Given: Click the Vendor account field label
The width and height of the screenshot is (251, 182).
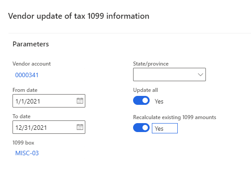Looking at the screenshot, I should pos(32,64).
